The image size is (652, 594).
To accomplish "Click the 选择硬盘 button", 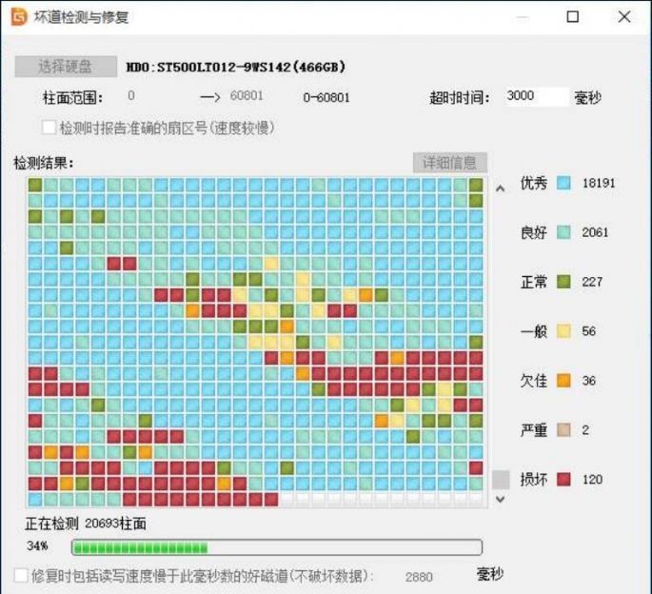I will click(66, 67).
